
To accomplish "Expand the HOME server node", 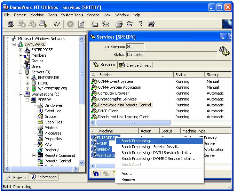I will [x=27, y=83].
